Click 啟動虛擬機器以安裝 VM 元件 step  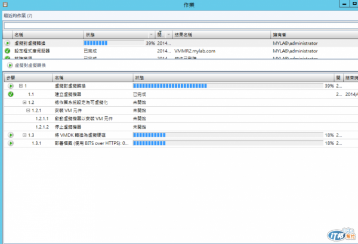pyautogui.click(x=84, y=119)
